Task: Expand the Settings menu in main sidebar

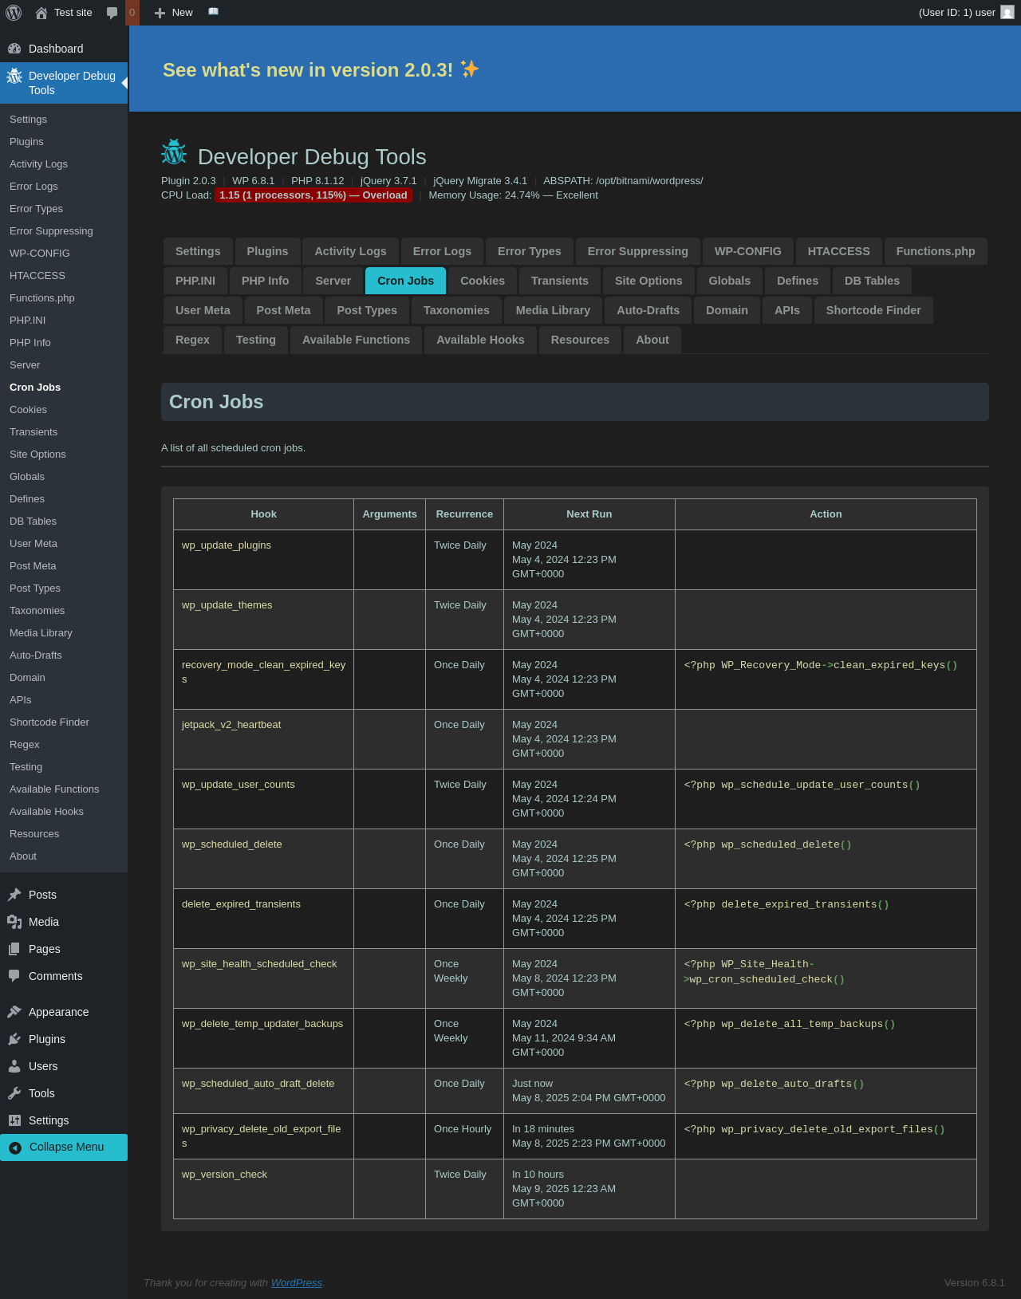Action: 48,1120
